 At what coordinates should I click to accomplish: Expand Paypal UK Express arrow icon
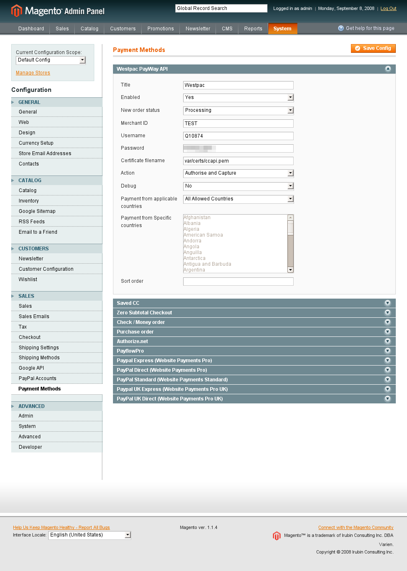tap(387, 389)
